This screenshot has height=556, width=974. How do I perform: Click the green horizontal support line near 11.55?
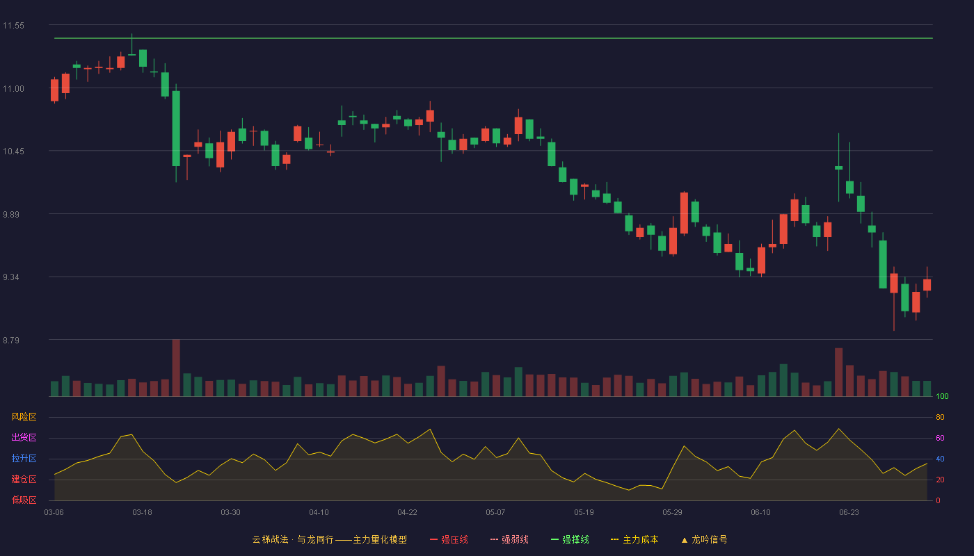click(x=493, y=38)
